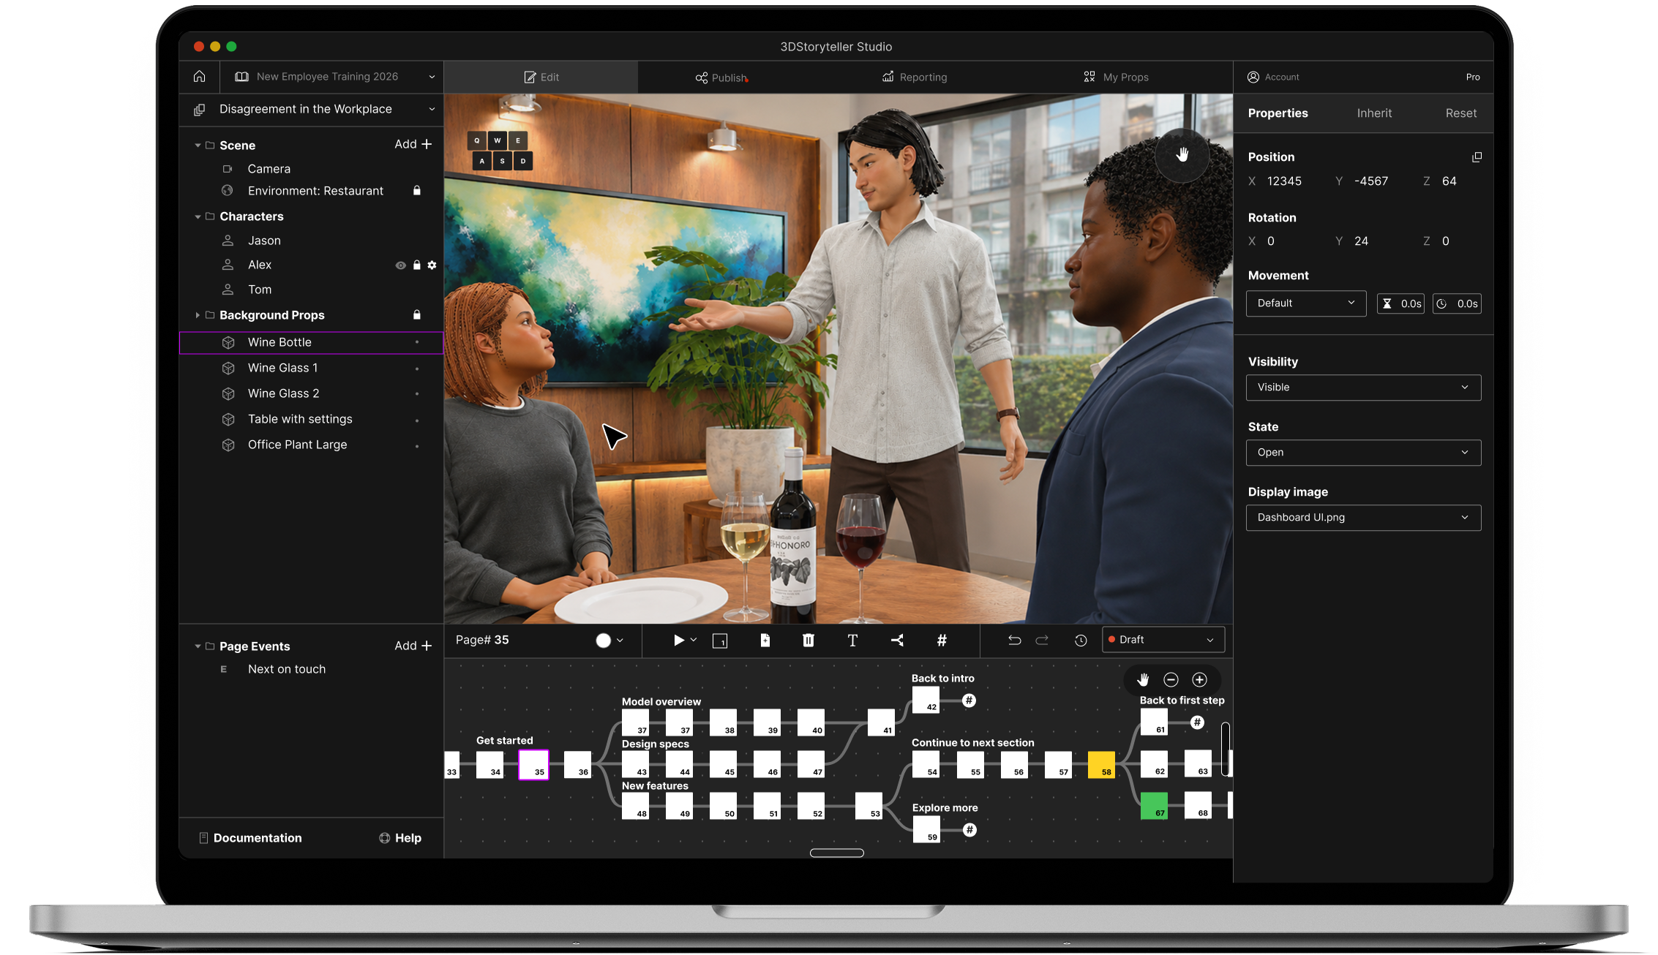Collapse the Scene folder
Screen dimensions: 1658x955
tap(198, 146)
